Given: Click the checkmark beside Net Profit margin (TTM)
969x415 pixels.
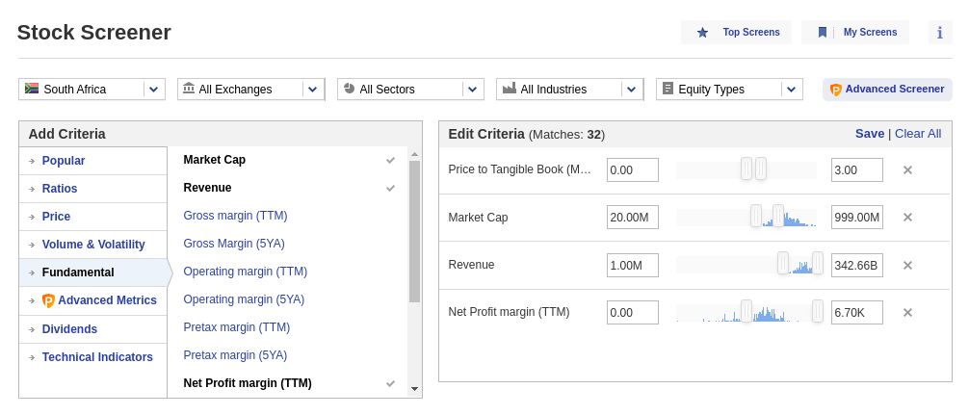Looking at the screenshot, I should (390, 383).
